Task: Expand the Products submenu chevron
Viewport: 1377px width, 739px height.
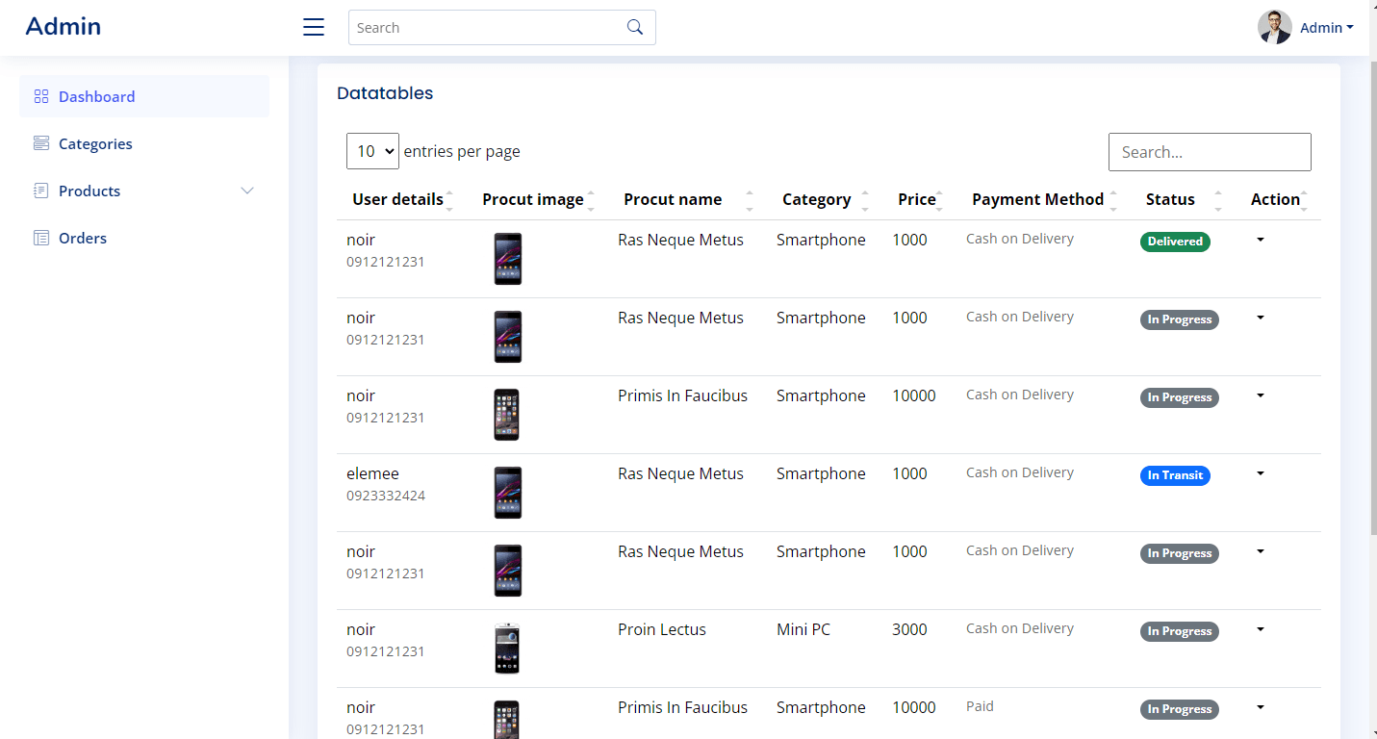Action: coord(247,191)
